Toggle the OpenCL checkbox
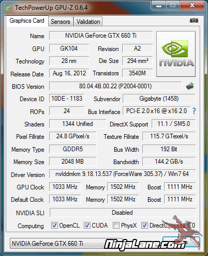208x256 pixels. (54, 225)
